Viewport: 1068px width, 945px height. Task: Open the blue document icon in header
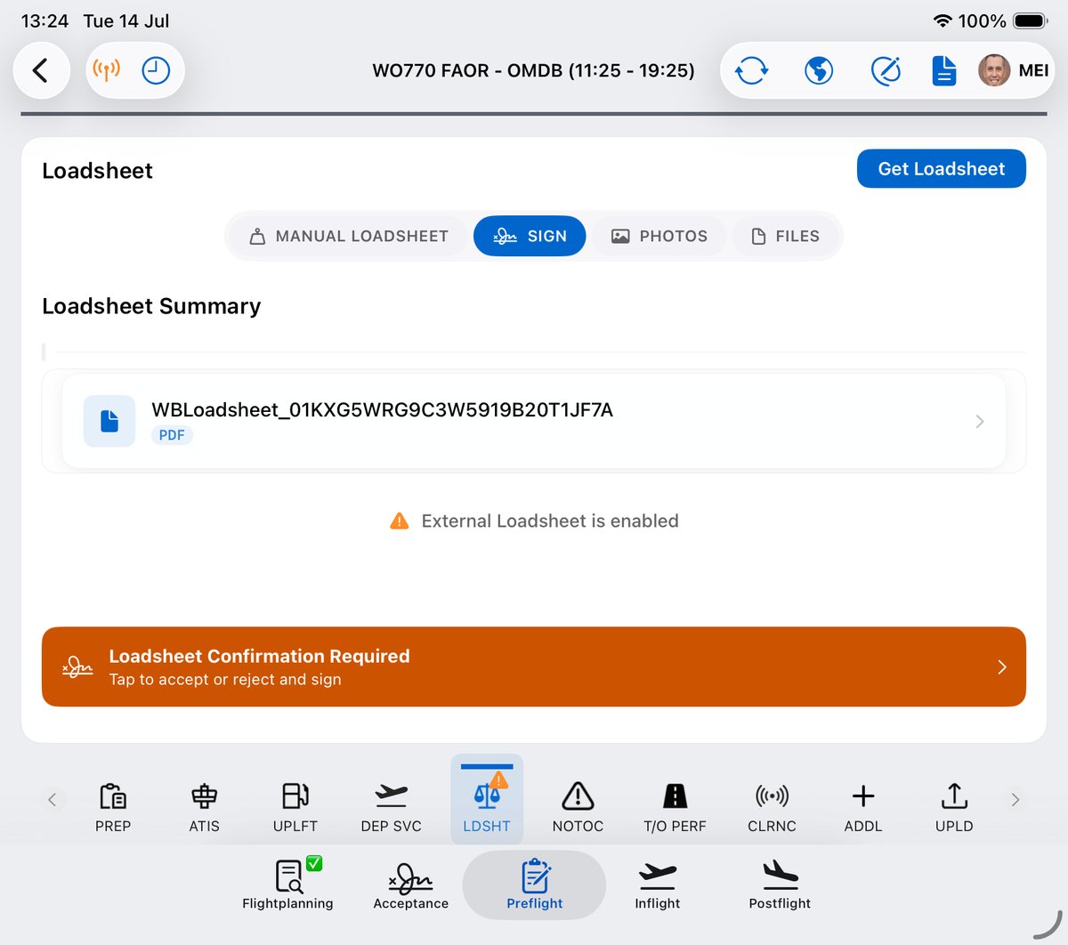click(943, 70)
